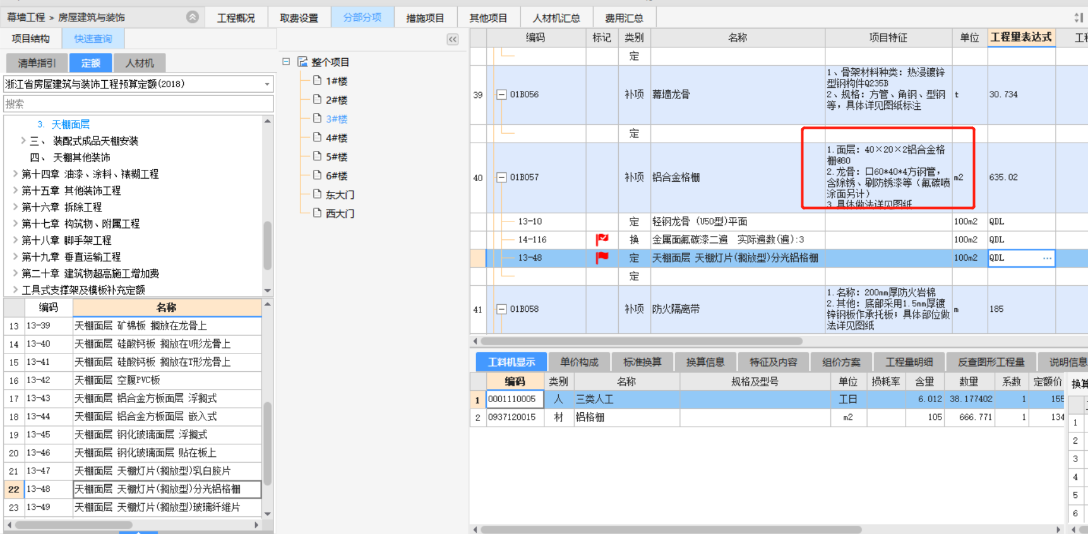Image resolution: width=1088 pixels, height=534 pixels.
Task: Click the circular up-arrow icon beside breadcrumb
Action: click(x=193, y=17)
